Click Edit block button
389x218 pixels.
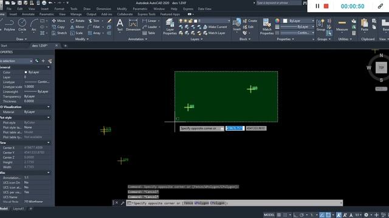point(249,27)
